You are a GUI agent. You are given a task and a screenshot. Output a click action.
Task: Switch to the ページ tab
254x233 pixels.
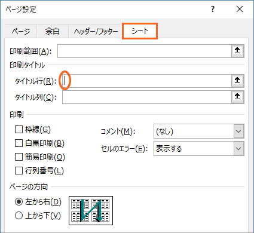[x=21, y=32]
